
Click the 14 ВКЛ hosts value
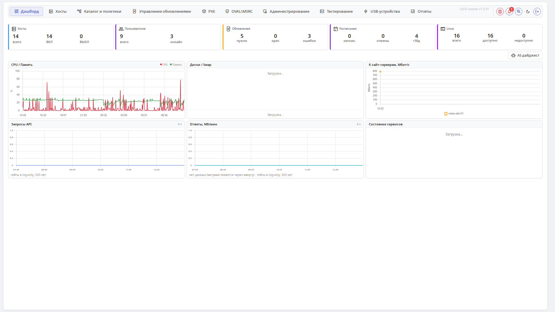pos(49,39)
